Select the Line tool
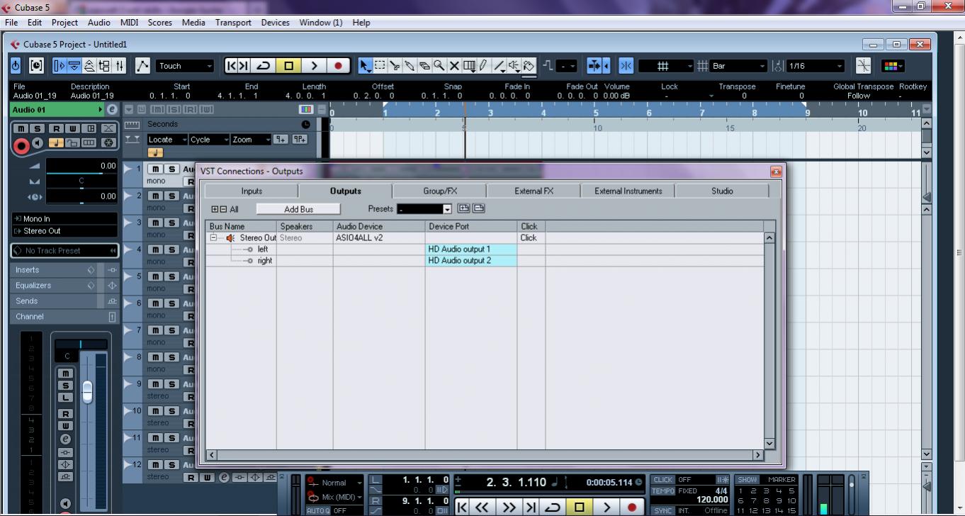The width and height of the screenshot is (965, 516). [499, 66]
